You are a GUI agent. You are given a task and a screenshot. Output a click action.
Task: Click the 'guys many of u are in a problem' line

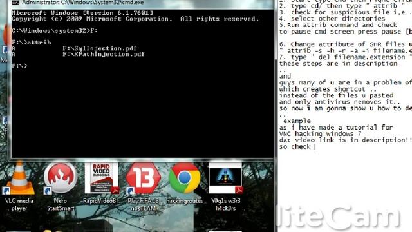coord(346,82)
